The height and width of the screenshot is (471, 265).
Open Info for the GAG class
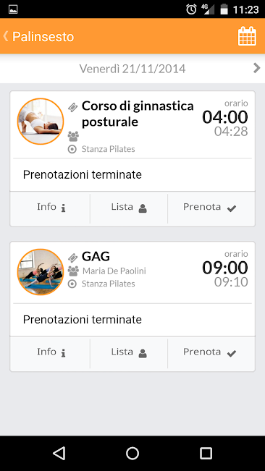(50, 352)
